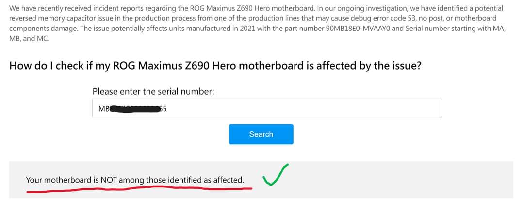This screenshot has width=524, height=200.
Task: Click part number 90MB18E0-MVAAY0 in paragraph
Action: tap(358, 29)
